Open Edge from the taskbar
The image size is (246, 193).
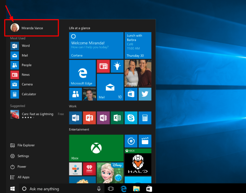[124, 189]
